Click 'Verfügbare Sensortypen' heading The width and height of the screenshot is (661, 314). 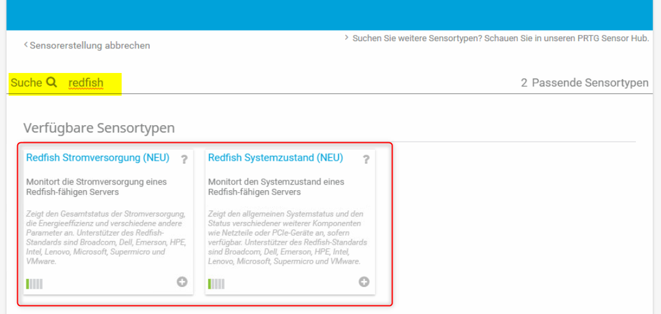pos(99,128)
